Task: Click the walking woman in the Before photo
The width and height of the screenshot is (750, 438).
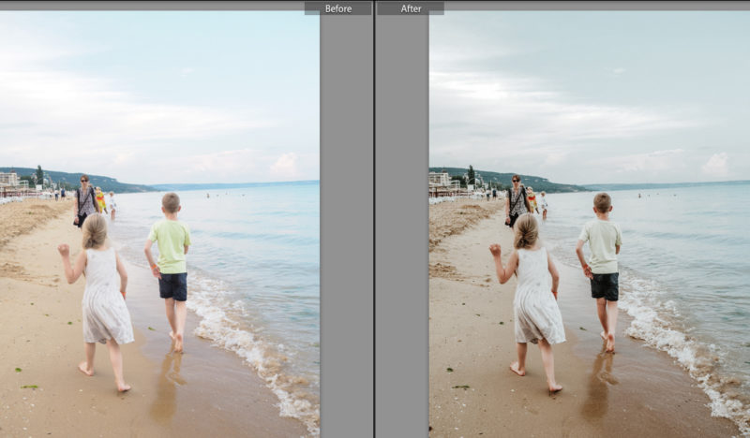Action: point(85,199)
